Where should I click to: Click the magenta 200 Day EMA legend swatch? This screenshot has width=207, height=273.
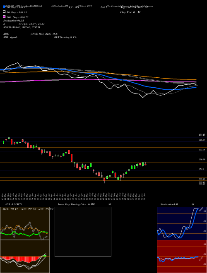(x=4, y=17)
